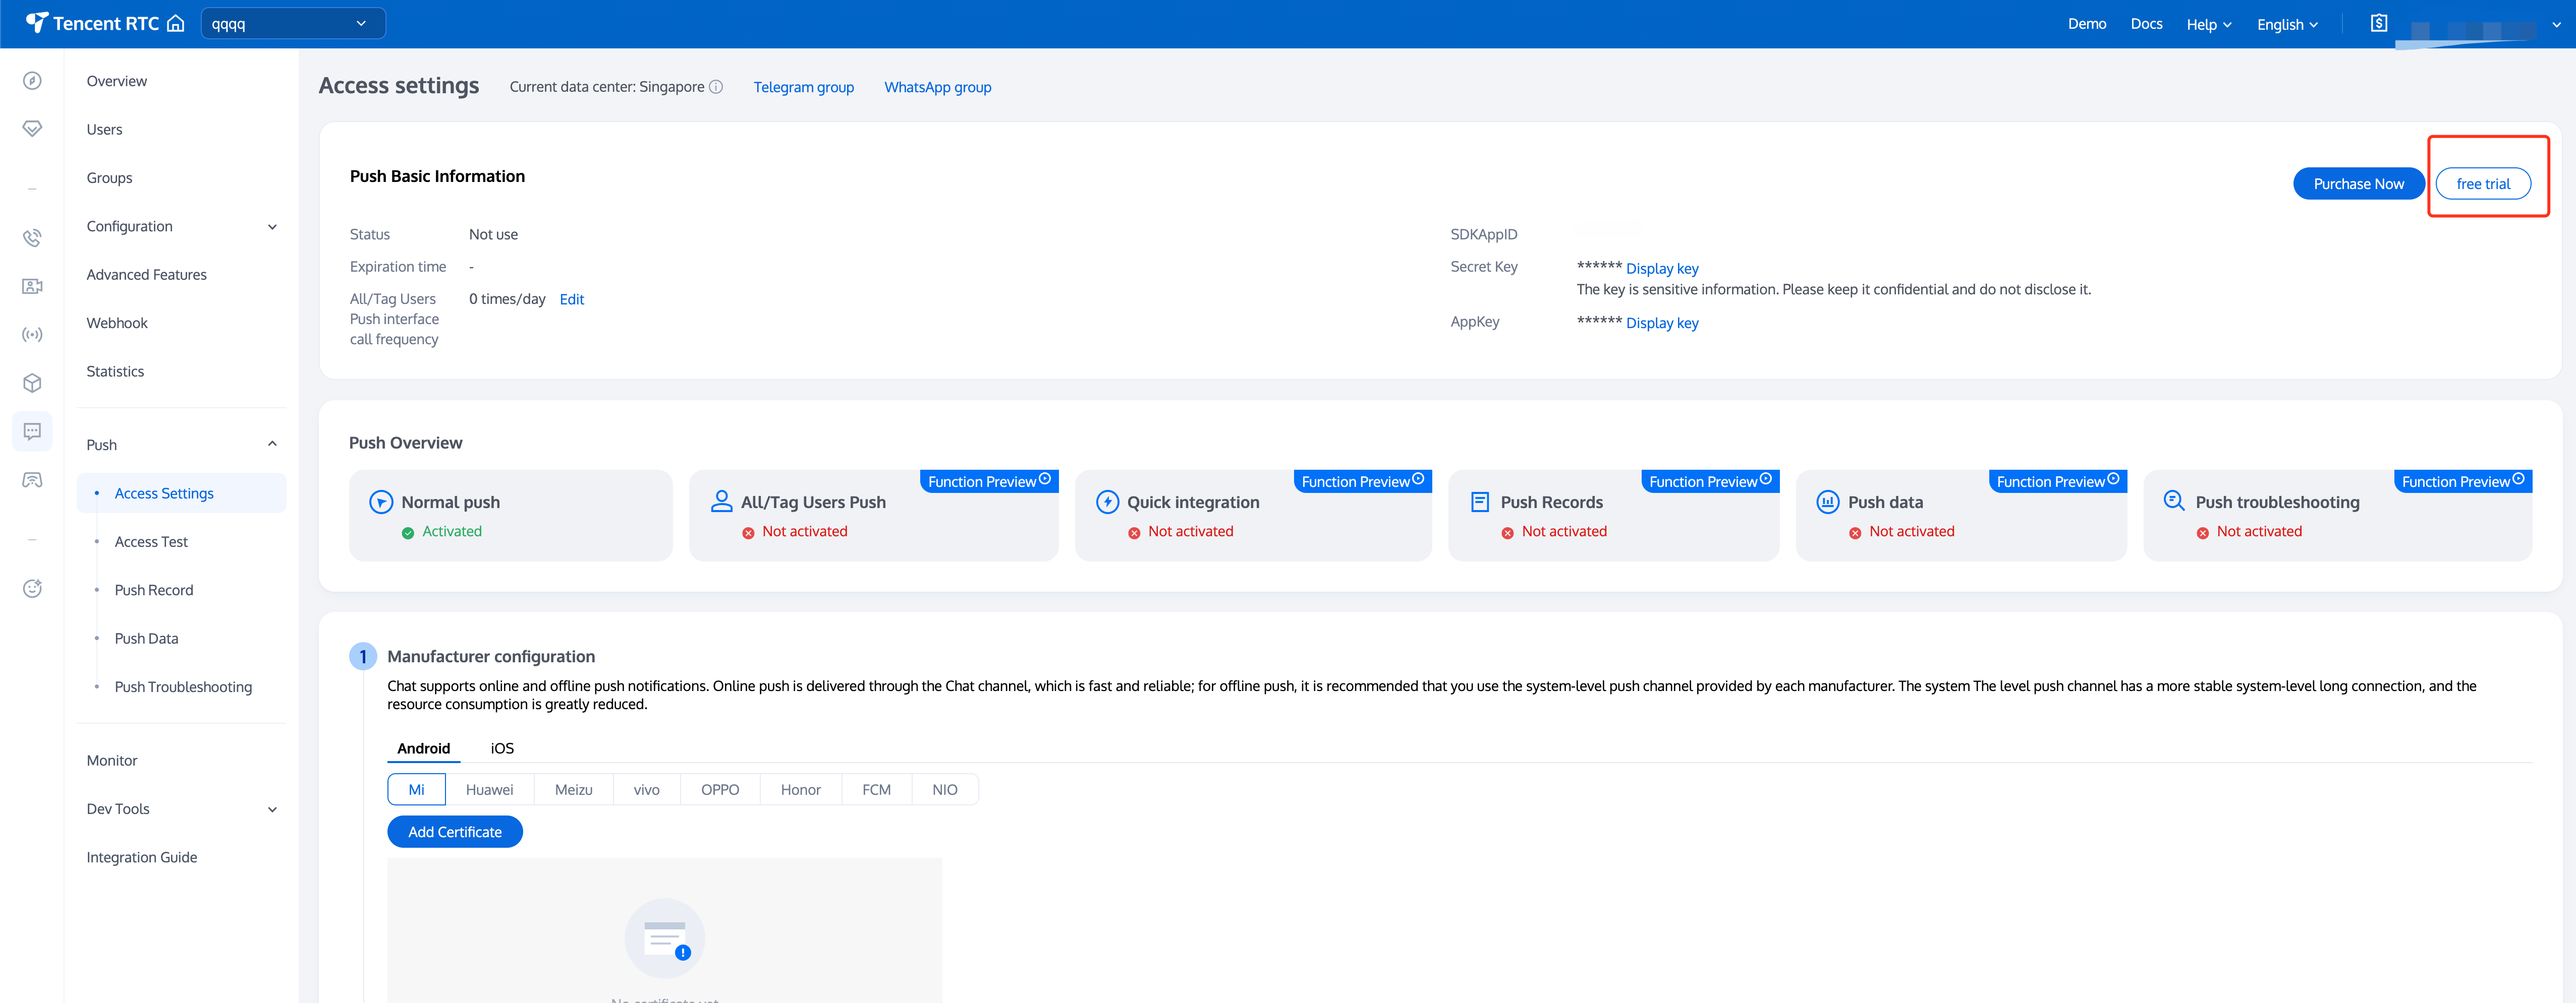Click the free trial button
The image size is (2576, 1003).
point(2482,184)
